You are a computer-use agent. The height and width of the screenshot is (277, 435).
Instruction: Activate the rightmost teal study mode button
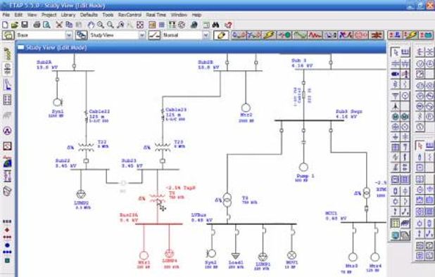pos(427,35)
